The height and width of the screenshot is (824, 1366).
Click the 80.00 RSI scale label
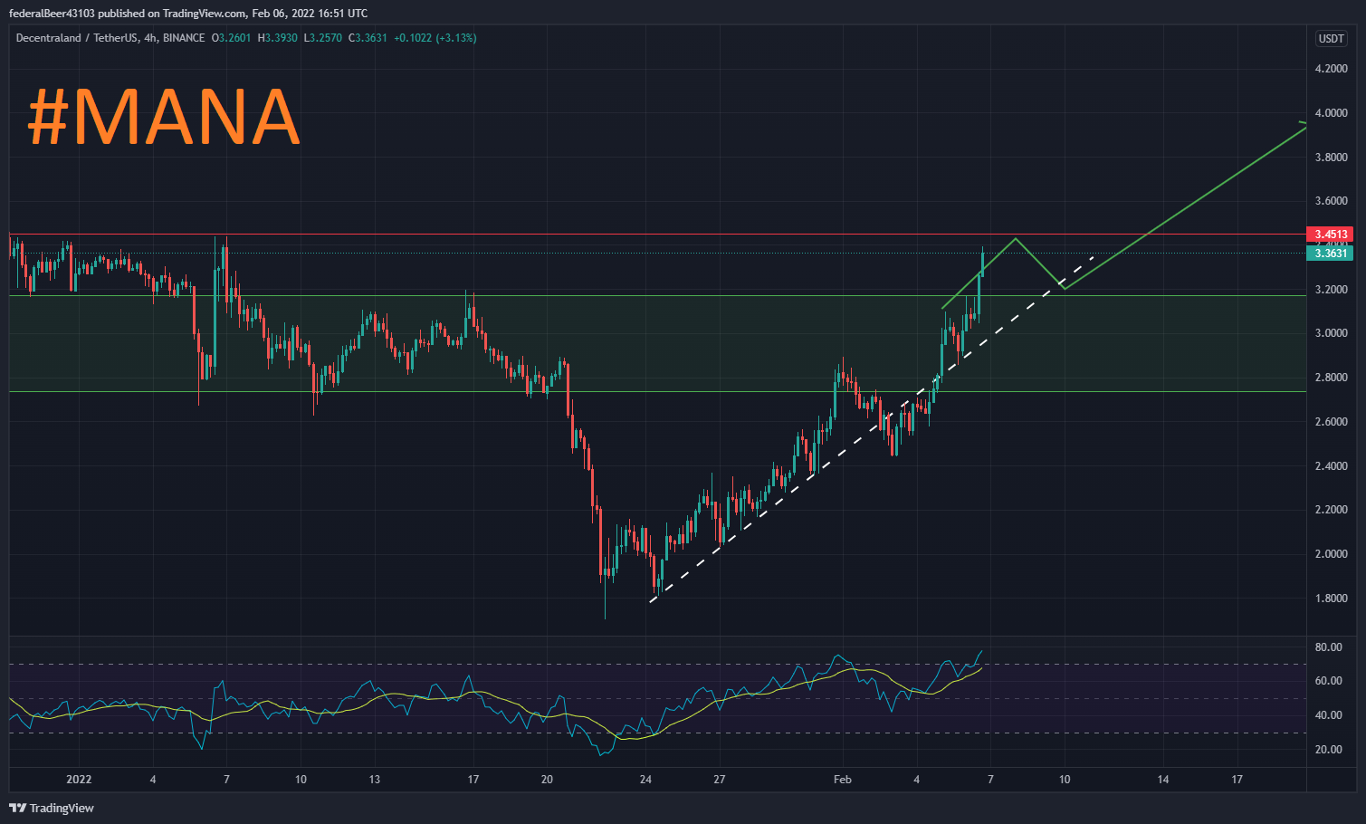click(1329, 647)
